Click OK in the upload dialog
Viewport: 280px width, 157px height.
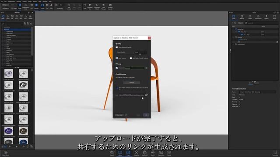pos(146,115)
